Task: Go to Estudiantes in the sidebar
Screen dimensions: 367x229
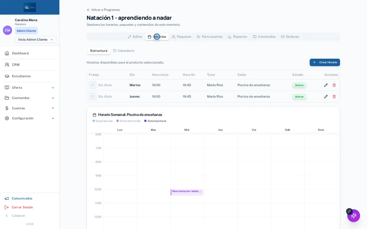Action: [30, 76]
